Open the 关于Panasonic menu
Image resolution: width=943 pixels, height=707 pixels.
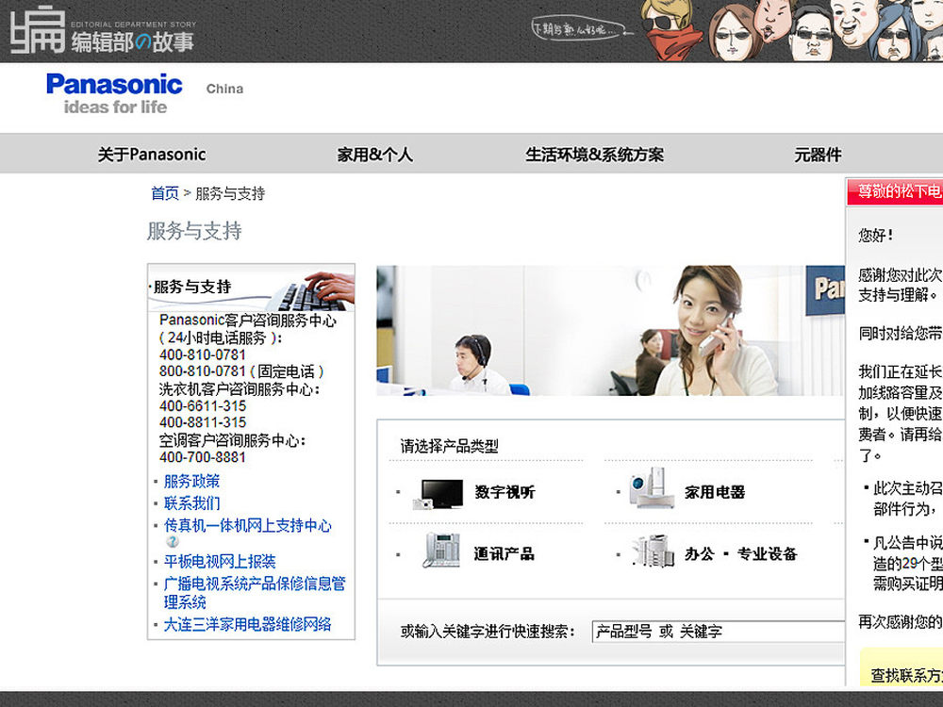(x=152, y=155)
